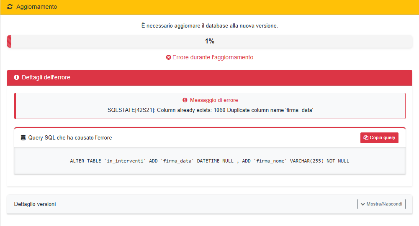Click the red striped progress bar fill
This screenshot has width=419, height=226.
point(9,41)
